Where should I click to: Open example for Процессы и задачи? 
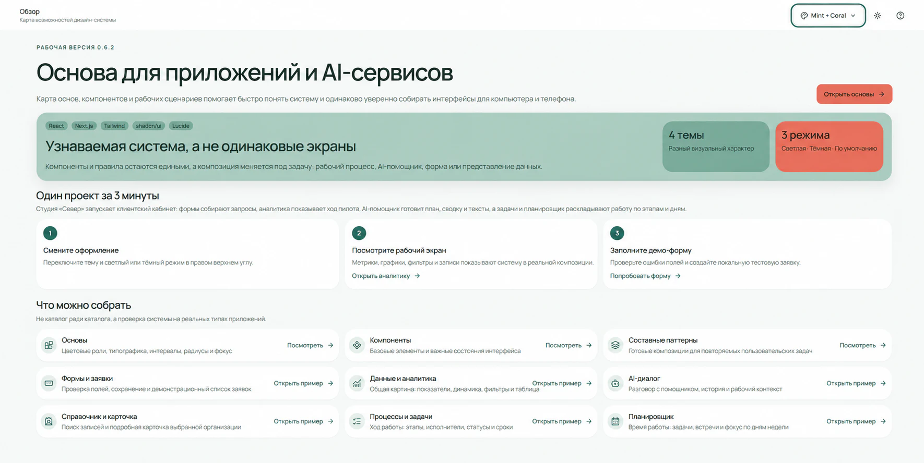(562, 421)
